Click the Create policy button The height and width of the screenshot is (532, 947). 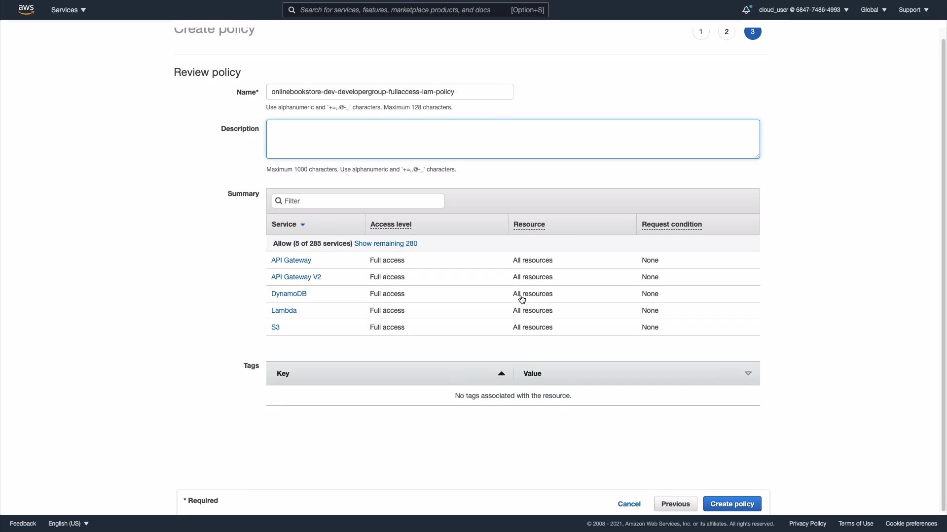(x=732, y=504)
